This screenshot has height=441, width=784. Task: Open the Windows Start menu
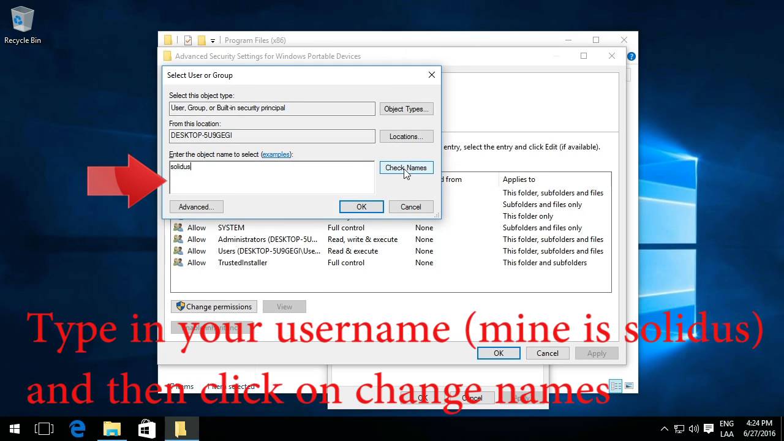(15, 429)
